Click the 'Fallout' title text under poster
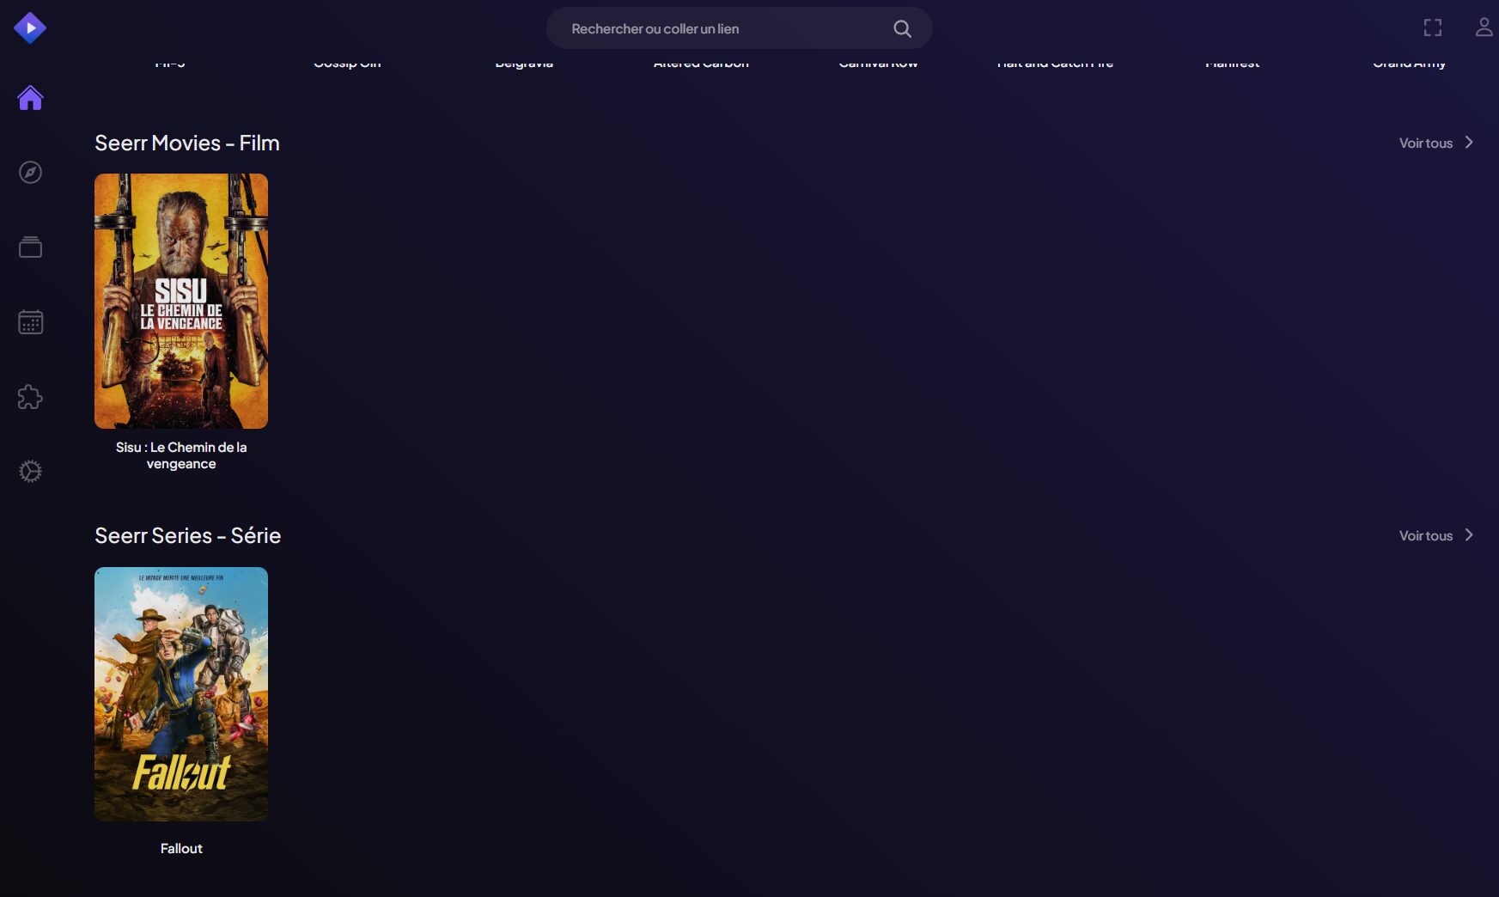The image size is (1499, 897). pos(181,849)
